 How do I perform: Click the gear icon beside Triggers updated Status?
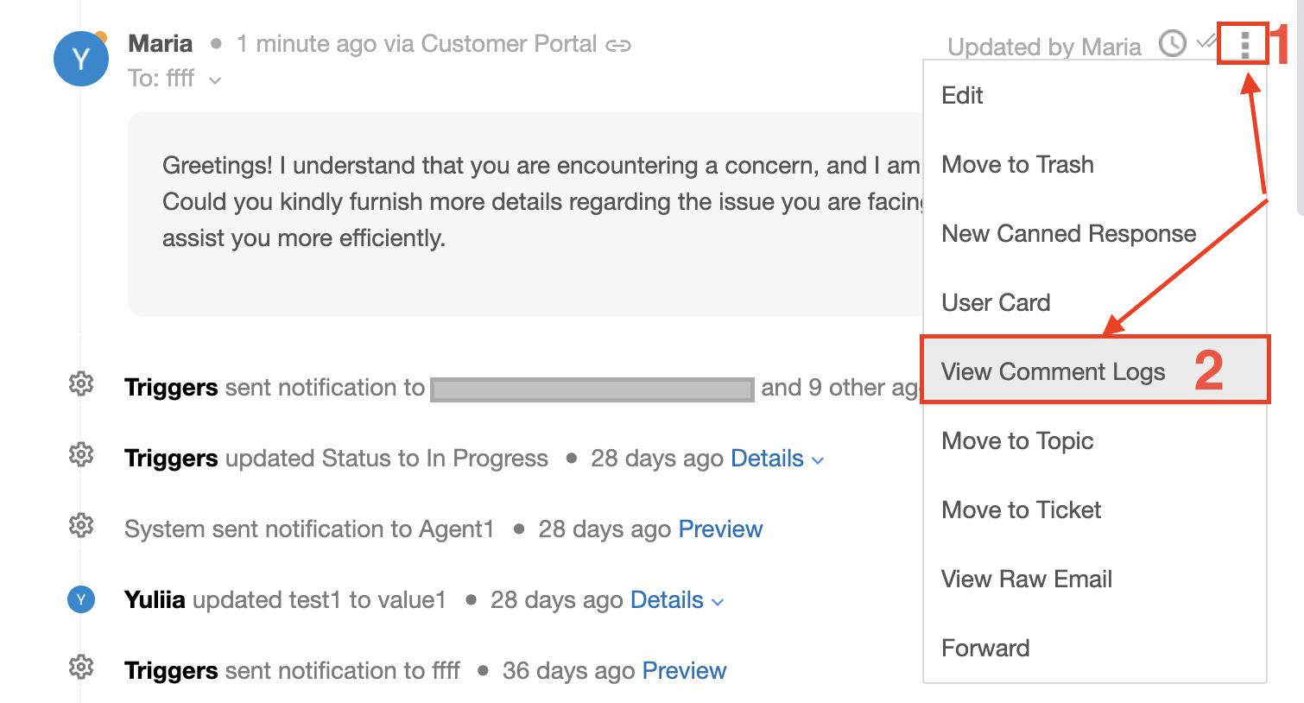pos(81,453)
